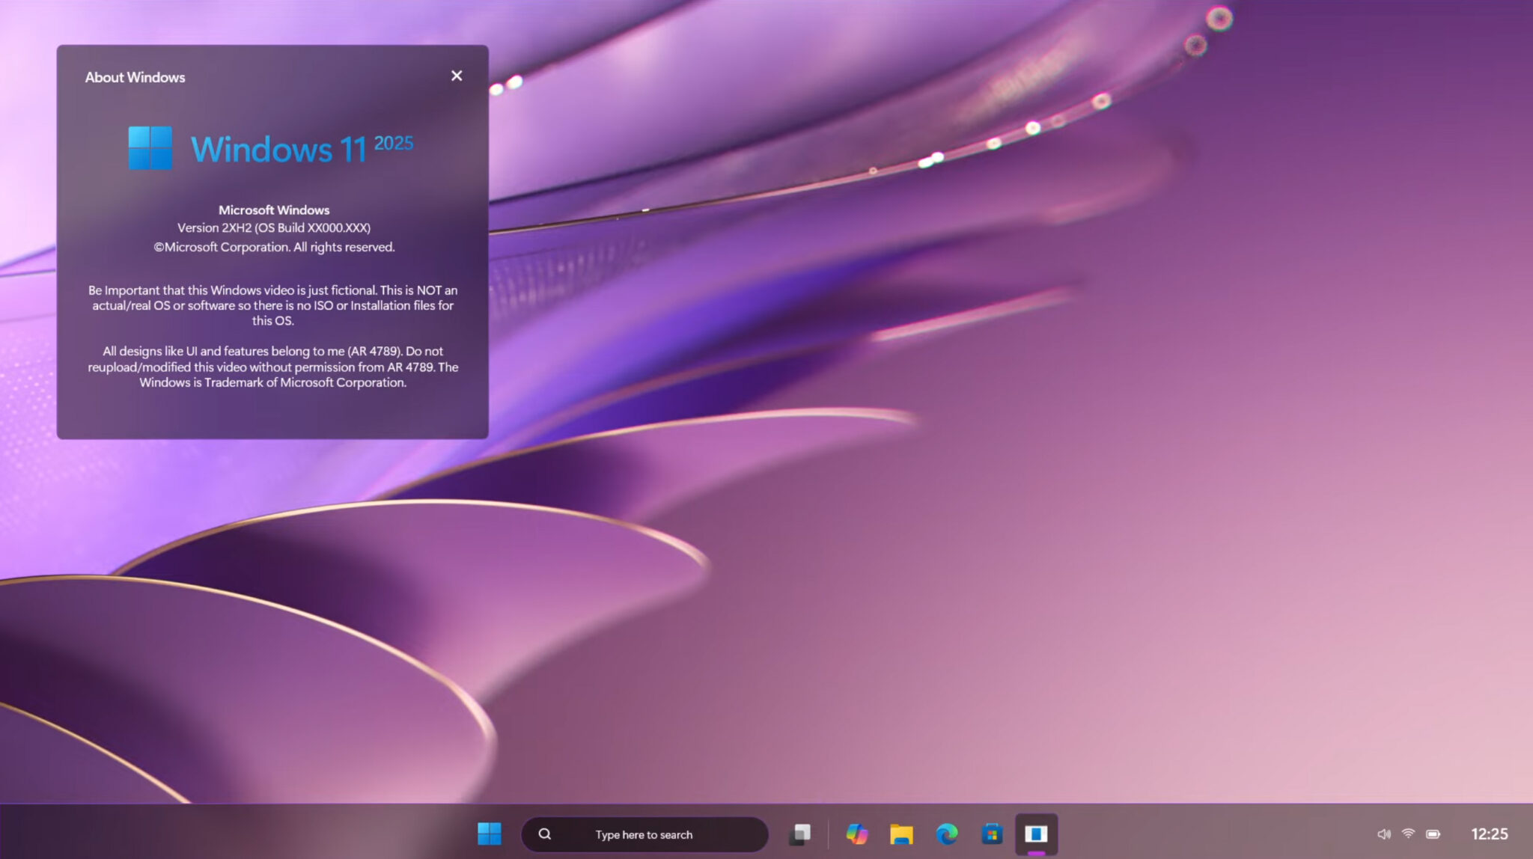The height and width of the screenshot is (859, 1533).
Task: View battery status in the system tray
Action: pos(1435,833)
